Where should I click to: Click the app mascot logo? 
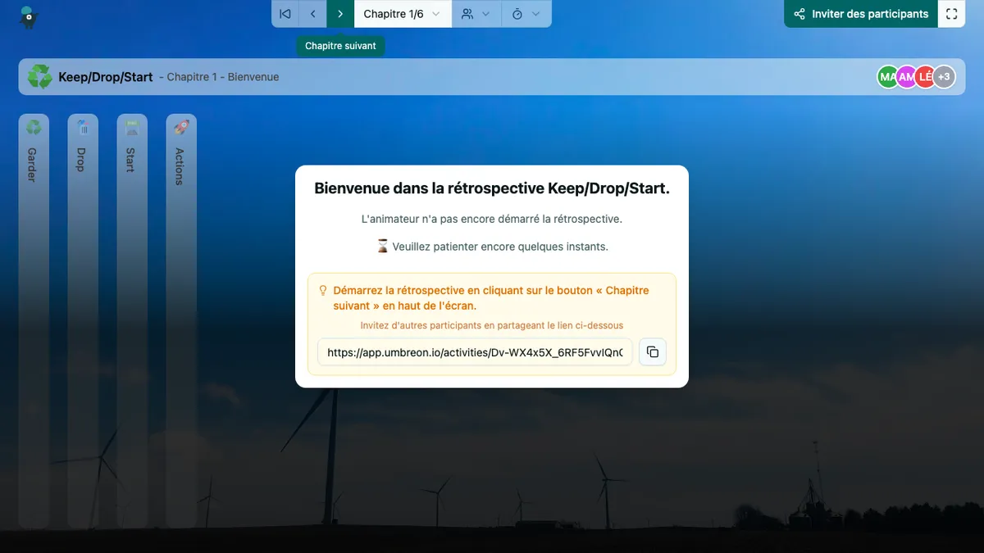[x=30, y=16]
